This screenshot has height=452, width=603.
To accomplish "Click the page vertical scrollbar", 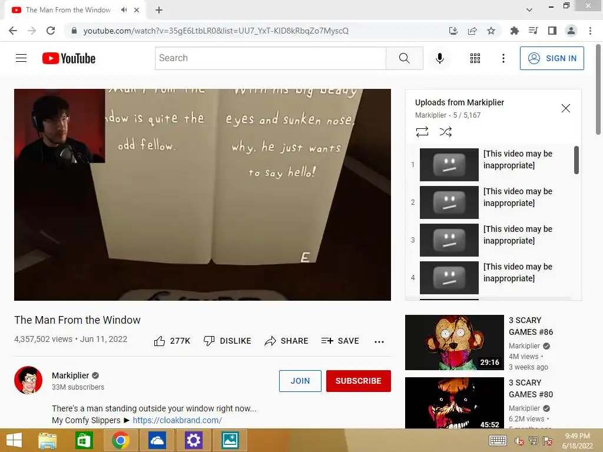I will 598,89.
